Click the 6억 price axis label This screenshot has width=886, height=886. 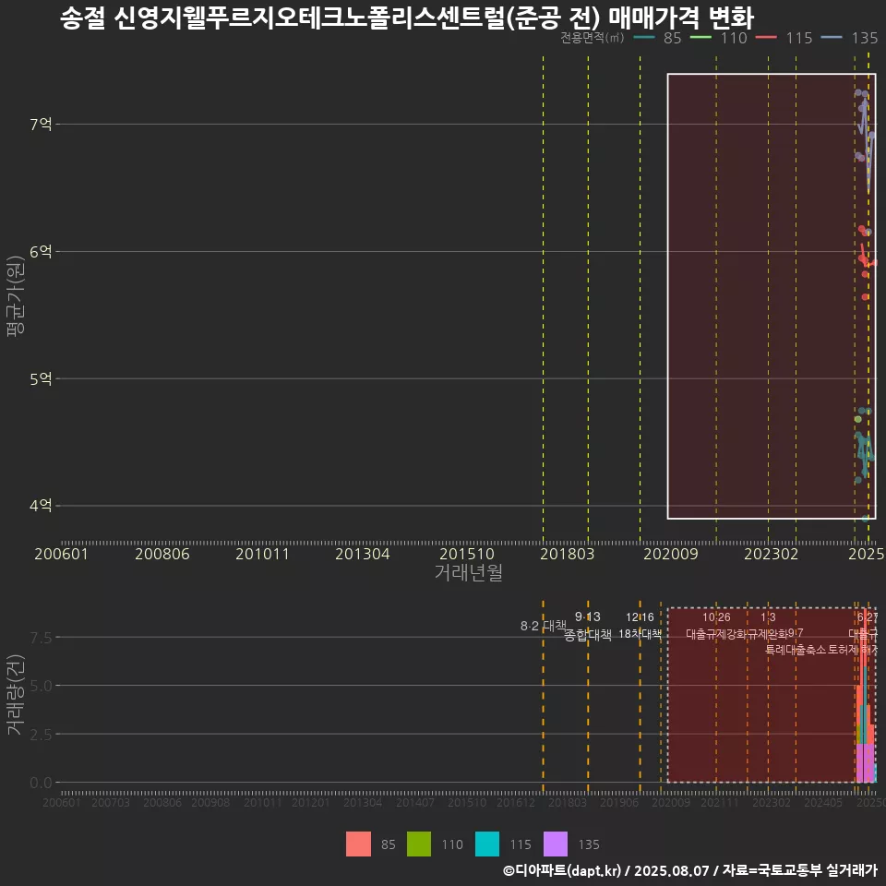pos(41,251)
